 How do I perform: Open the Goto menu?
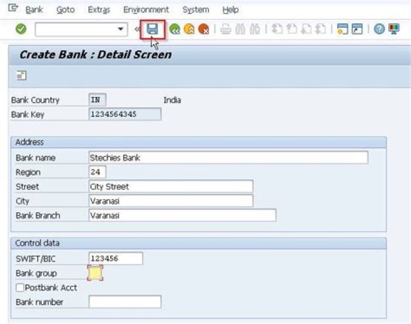click(66, 10)
